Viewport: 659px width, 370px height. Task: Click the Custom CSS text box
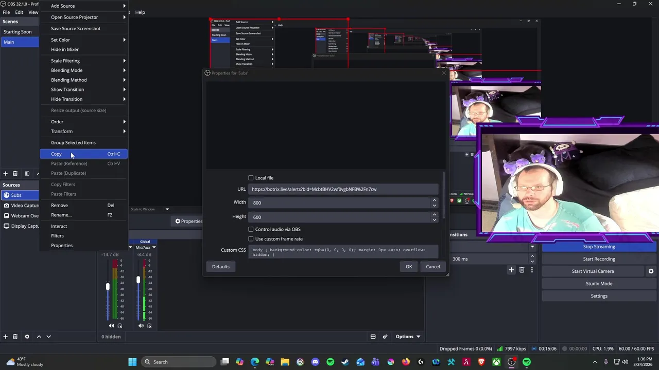343,252
